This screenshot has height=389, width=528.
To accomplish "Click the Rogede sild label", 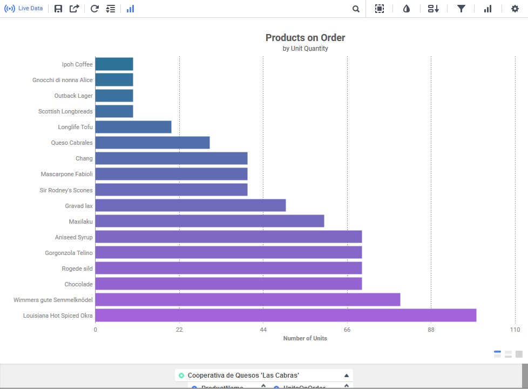I will click(x=77, y=269).
